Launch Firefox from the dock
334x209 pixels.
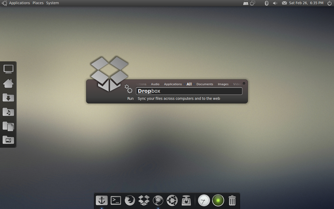click(130, 200)
